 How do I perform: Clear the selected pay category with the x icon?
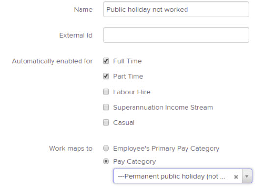pos(236,177)
